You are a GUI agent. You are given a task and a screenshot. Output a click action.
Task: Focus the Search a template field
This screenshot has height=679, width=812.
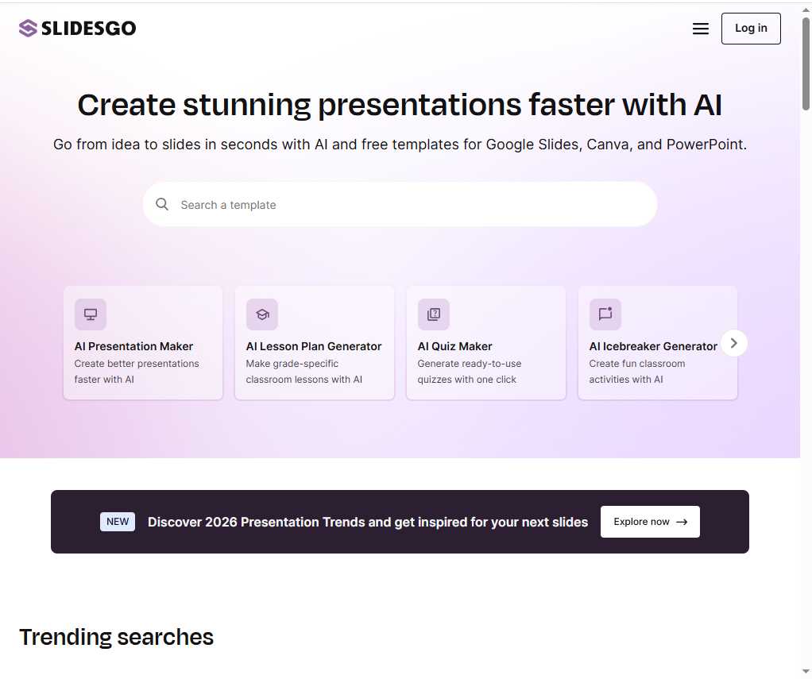[405, 205]
